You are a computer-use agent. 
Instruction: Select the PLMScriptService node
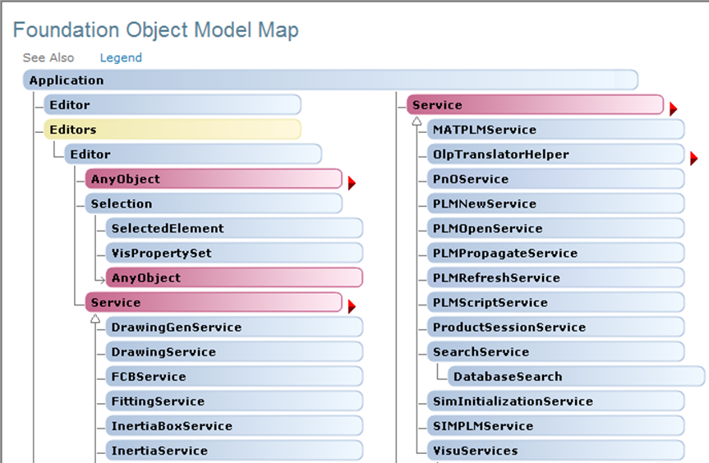(x=555, y=303)
